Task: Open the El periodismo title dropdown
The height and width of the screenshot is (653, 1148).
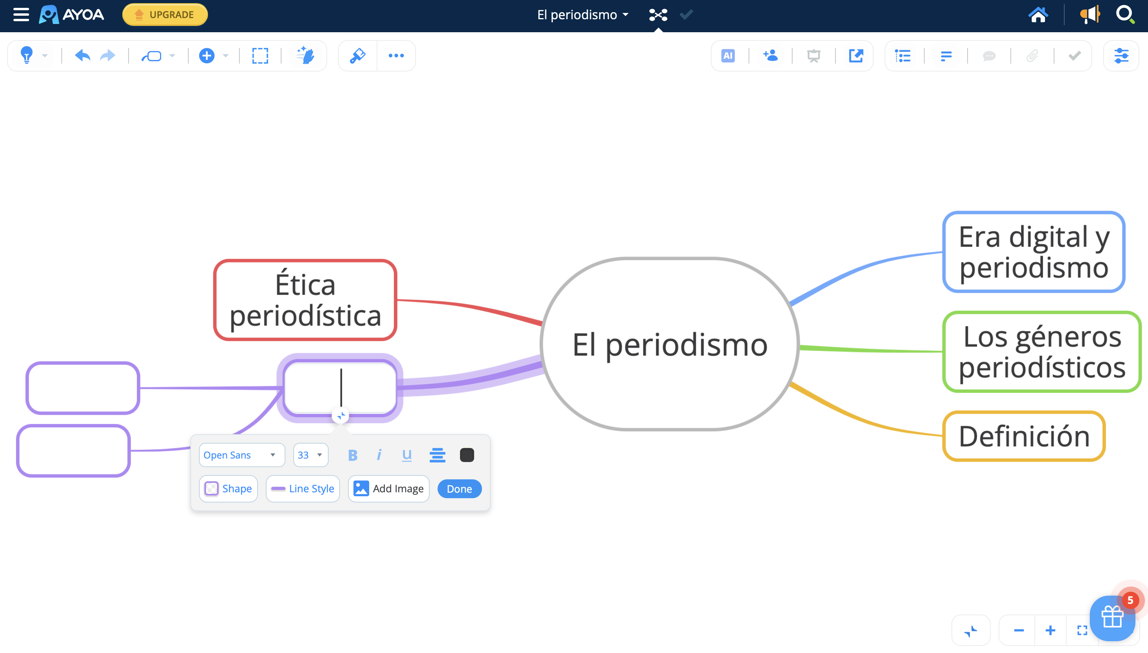Action: (582, 15)
